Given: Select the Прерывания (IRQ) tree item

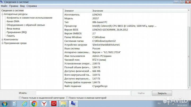Looking at the screenshot, I should point(16,32).
